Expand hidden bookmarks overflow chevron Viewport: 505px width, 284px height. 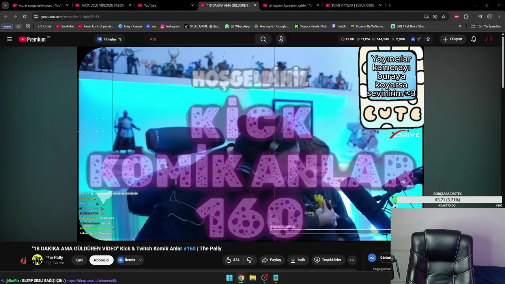(460, 26)
